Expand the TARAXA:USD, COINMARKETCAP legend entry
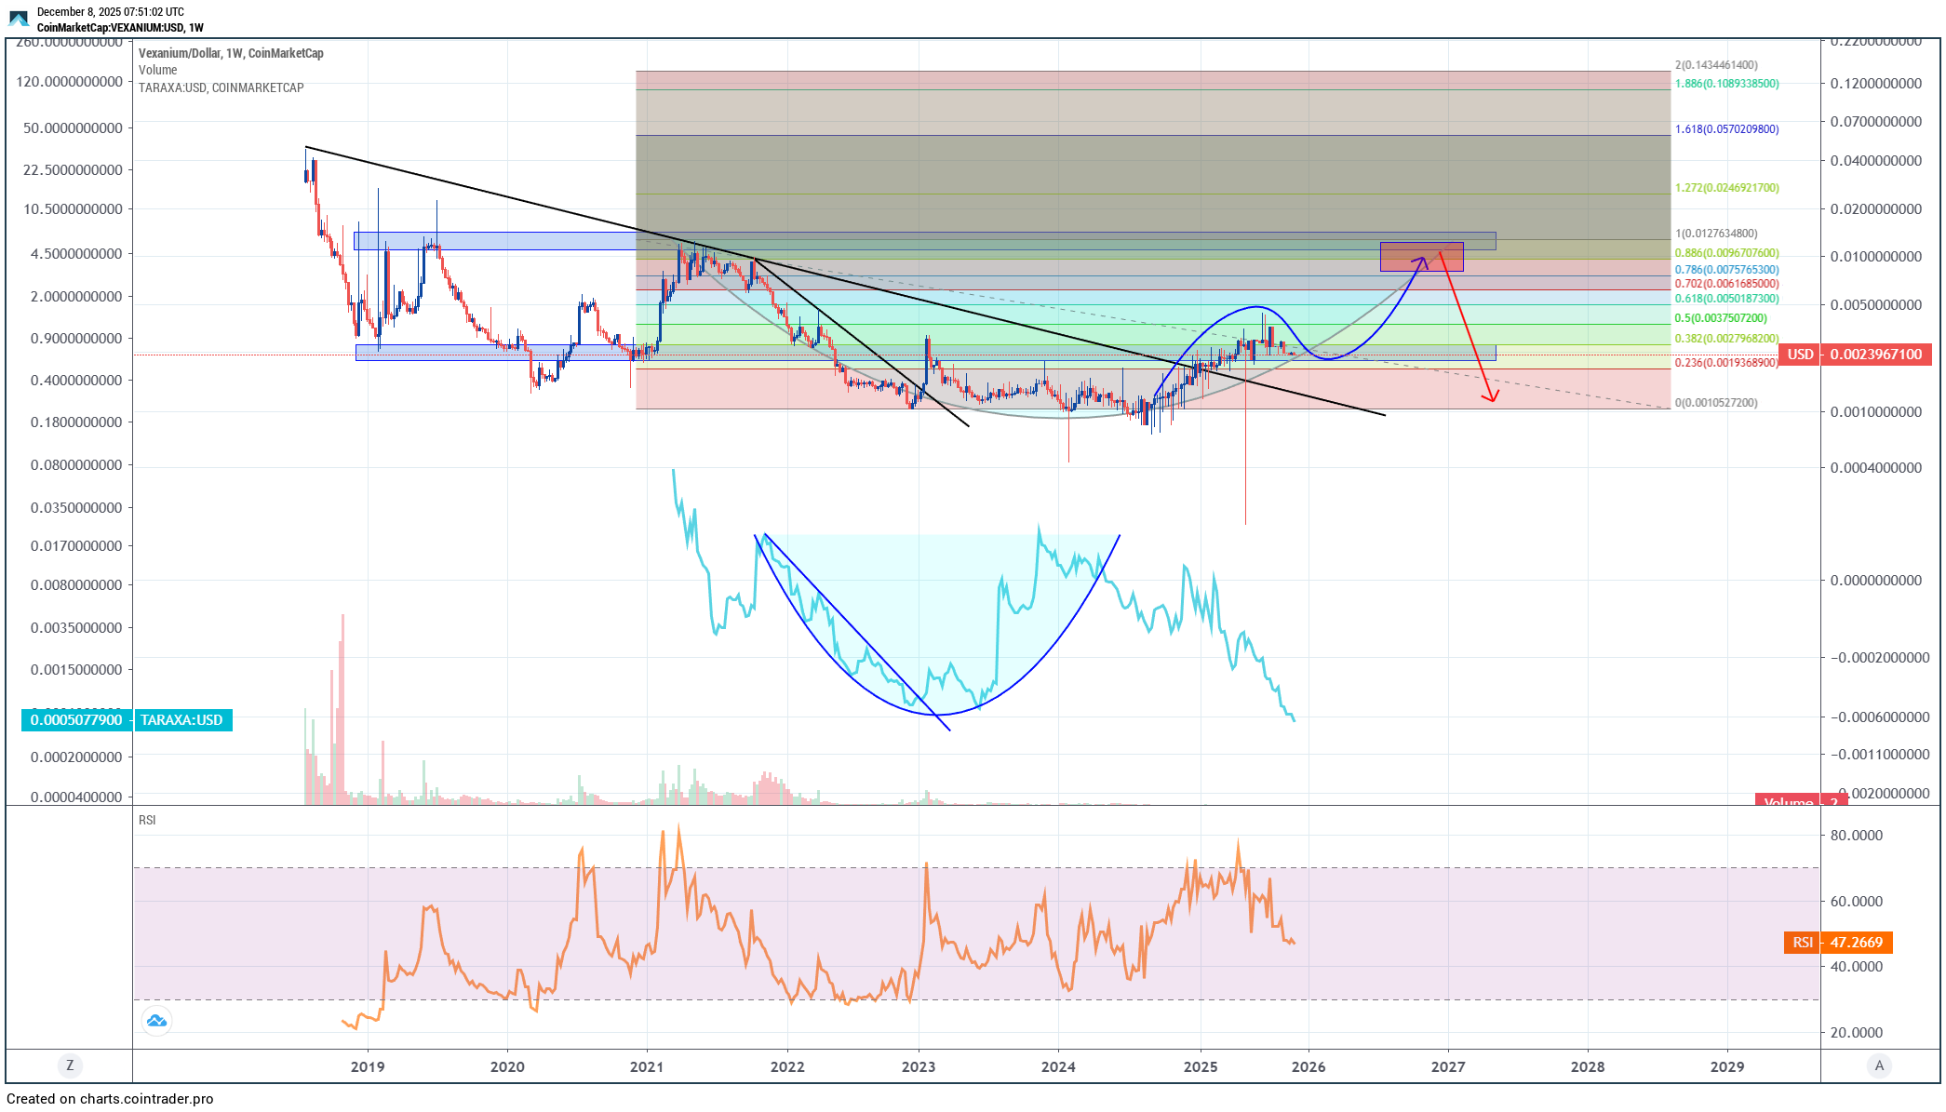1946x1112 pixels. [x=221, y=87]
